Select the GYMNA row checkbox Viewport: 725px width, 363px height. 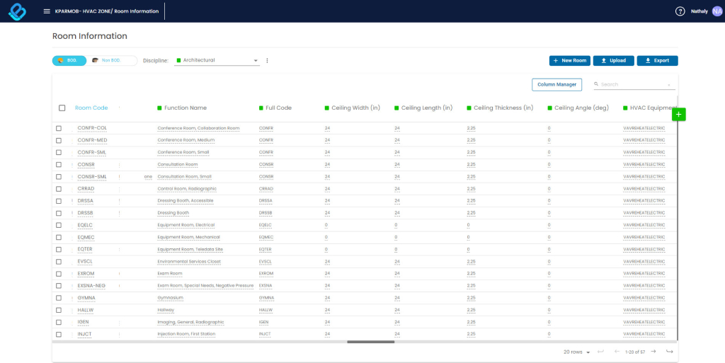[x=59, y=298]
